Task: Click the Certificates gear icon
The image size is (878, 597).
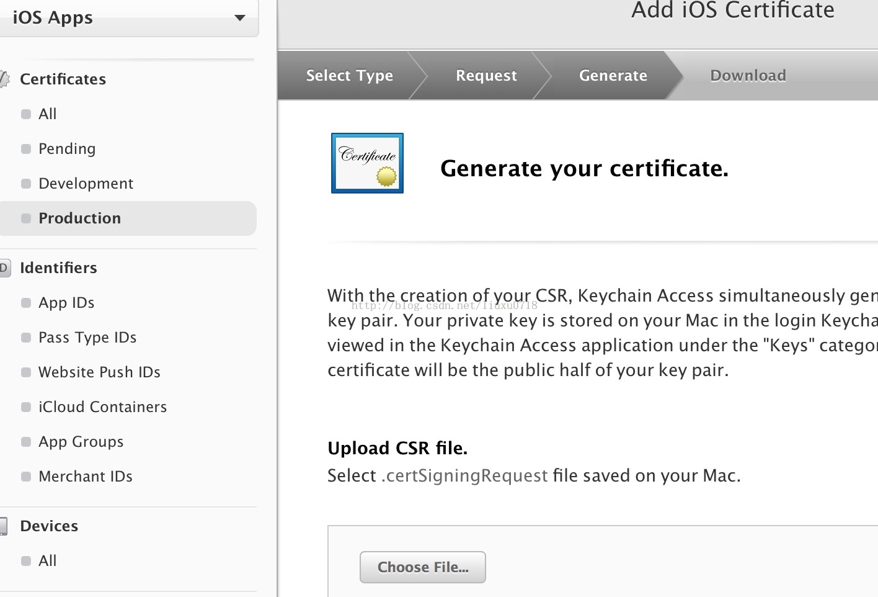Action: [x=4, y=79]
